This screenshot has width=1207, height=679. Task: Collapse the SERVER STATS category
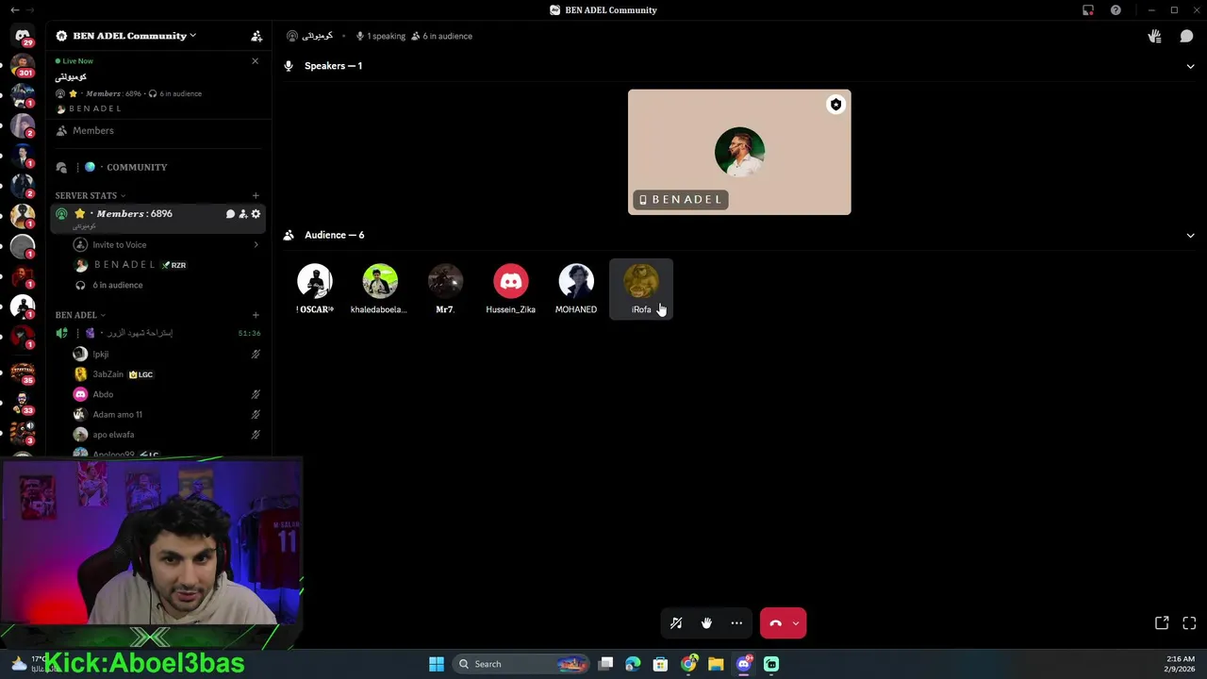[91, 195]
